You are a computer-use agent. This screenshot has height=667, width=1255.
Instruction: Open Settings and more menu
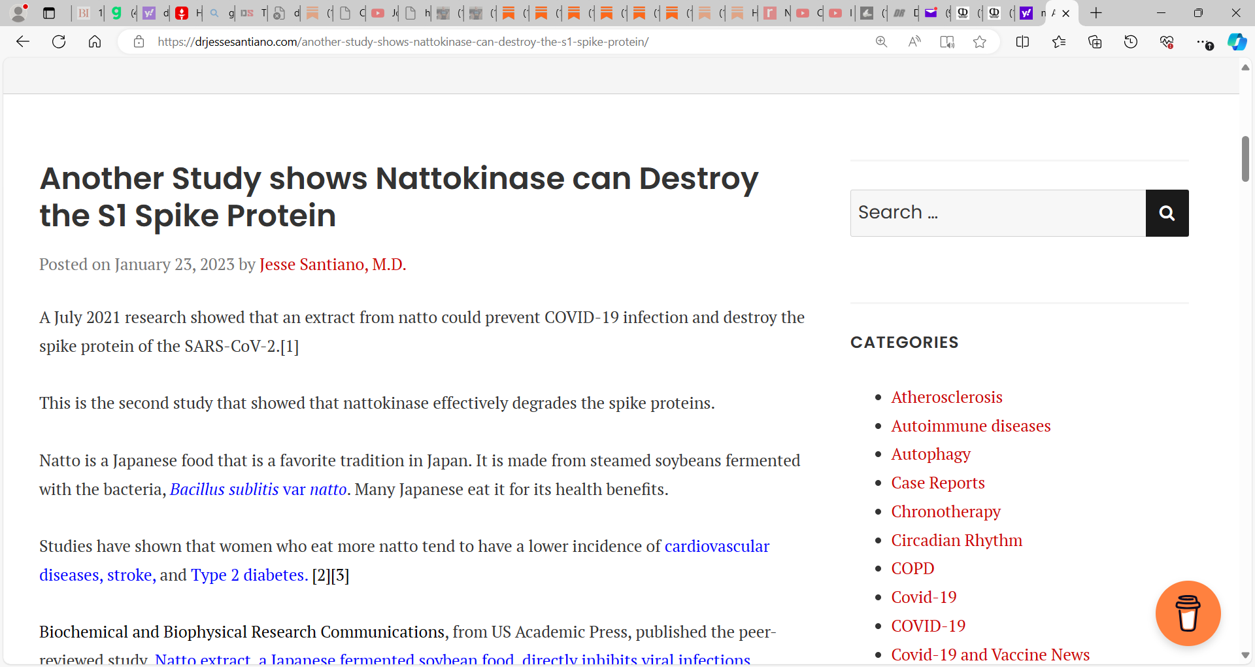(1203, 42)
